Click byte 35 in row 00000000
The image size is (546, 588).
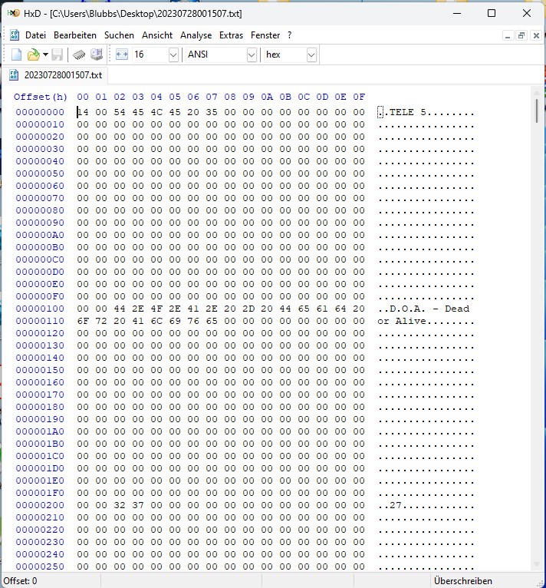point(212,112)
